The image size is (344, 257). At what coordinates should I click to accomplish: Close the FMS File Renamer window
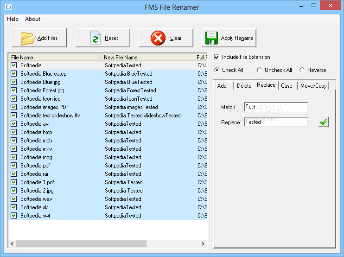click(x=331, y=6)
